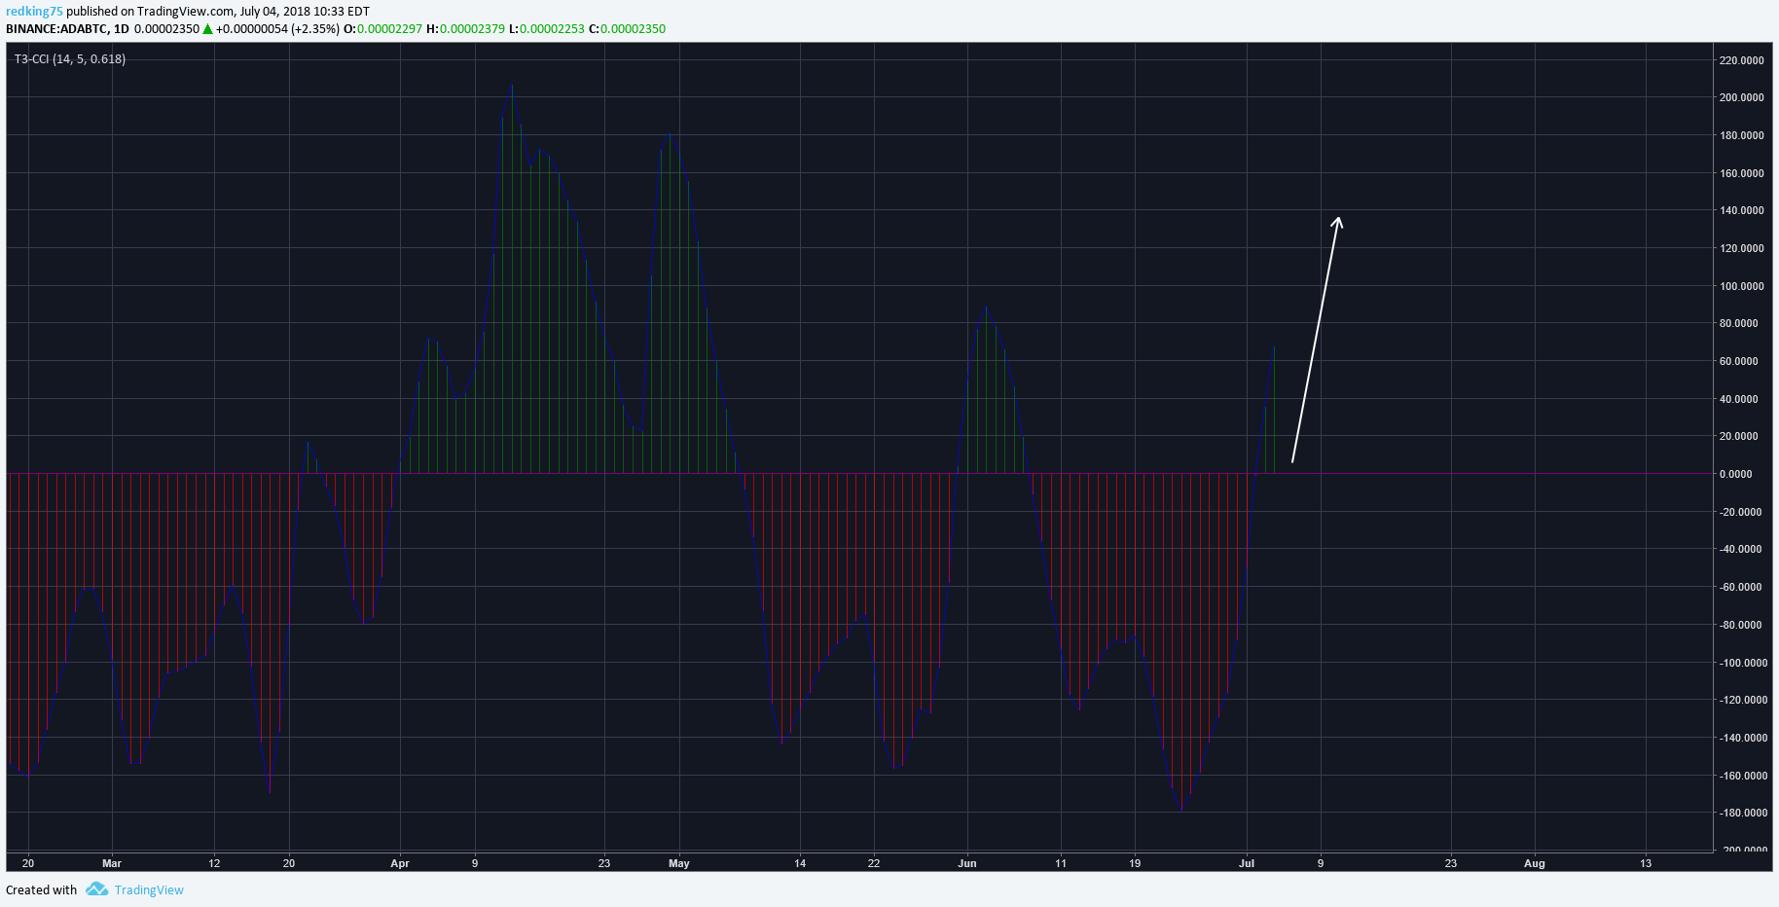Click the 180.0000 price scale label

1741,135
